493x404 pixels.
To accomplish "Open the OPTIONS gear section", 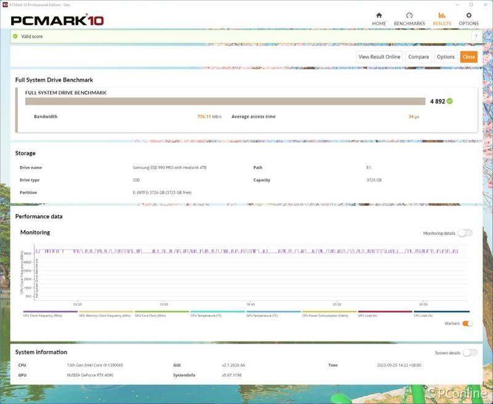I will point(468,19).
